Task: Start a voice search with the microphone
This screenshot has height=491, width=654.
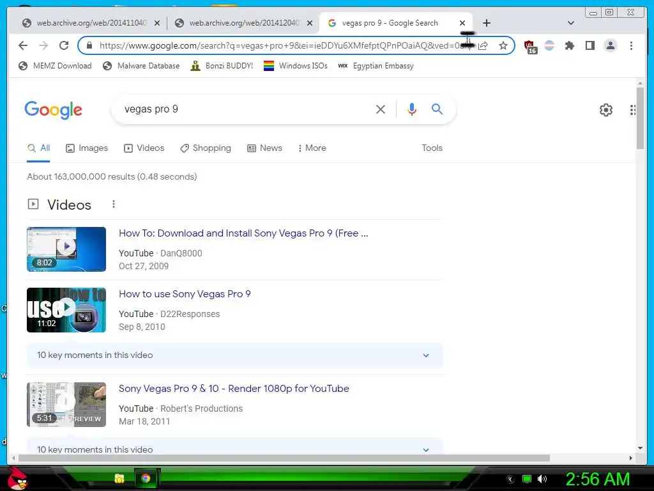Action: pos(412,109)
